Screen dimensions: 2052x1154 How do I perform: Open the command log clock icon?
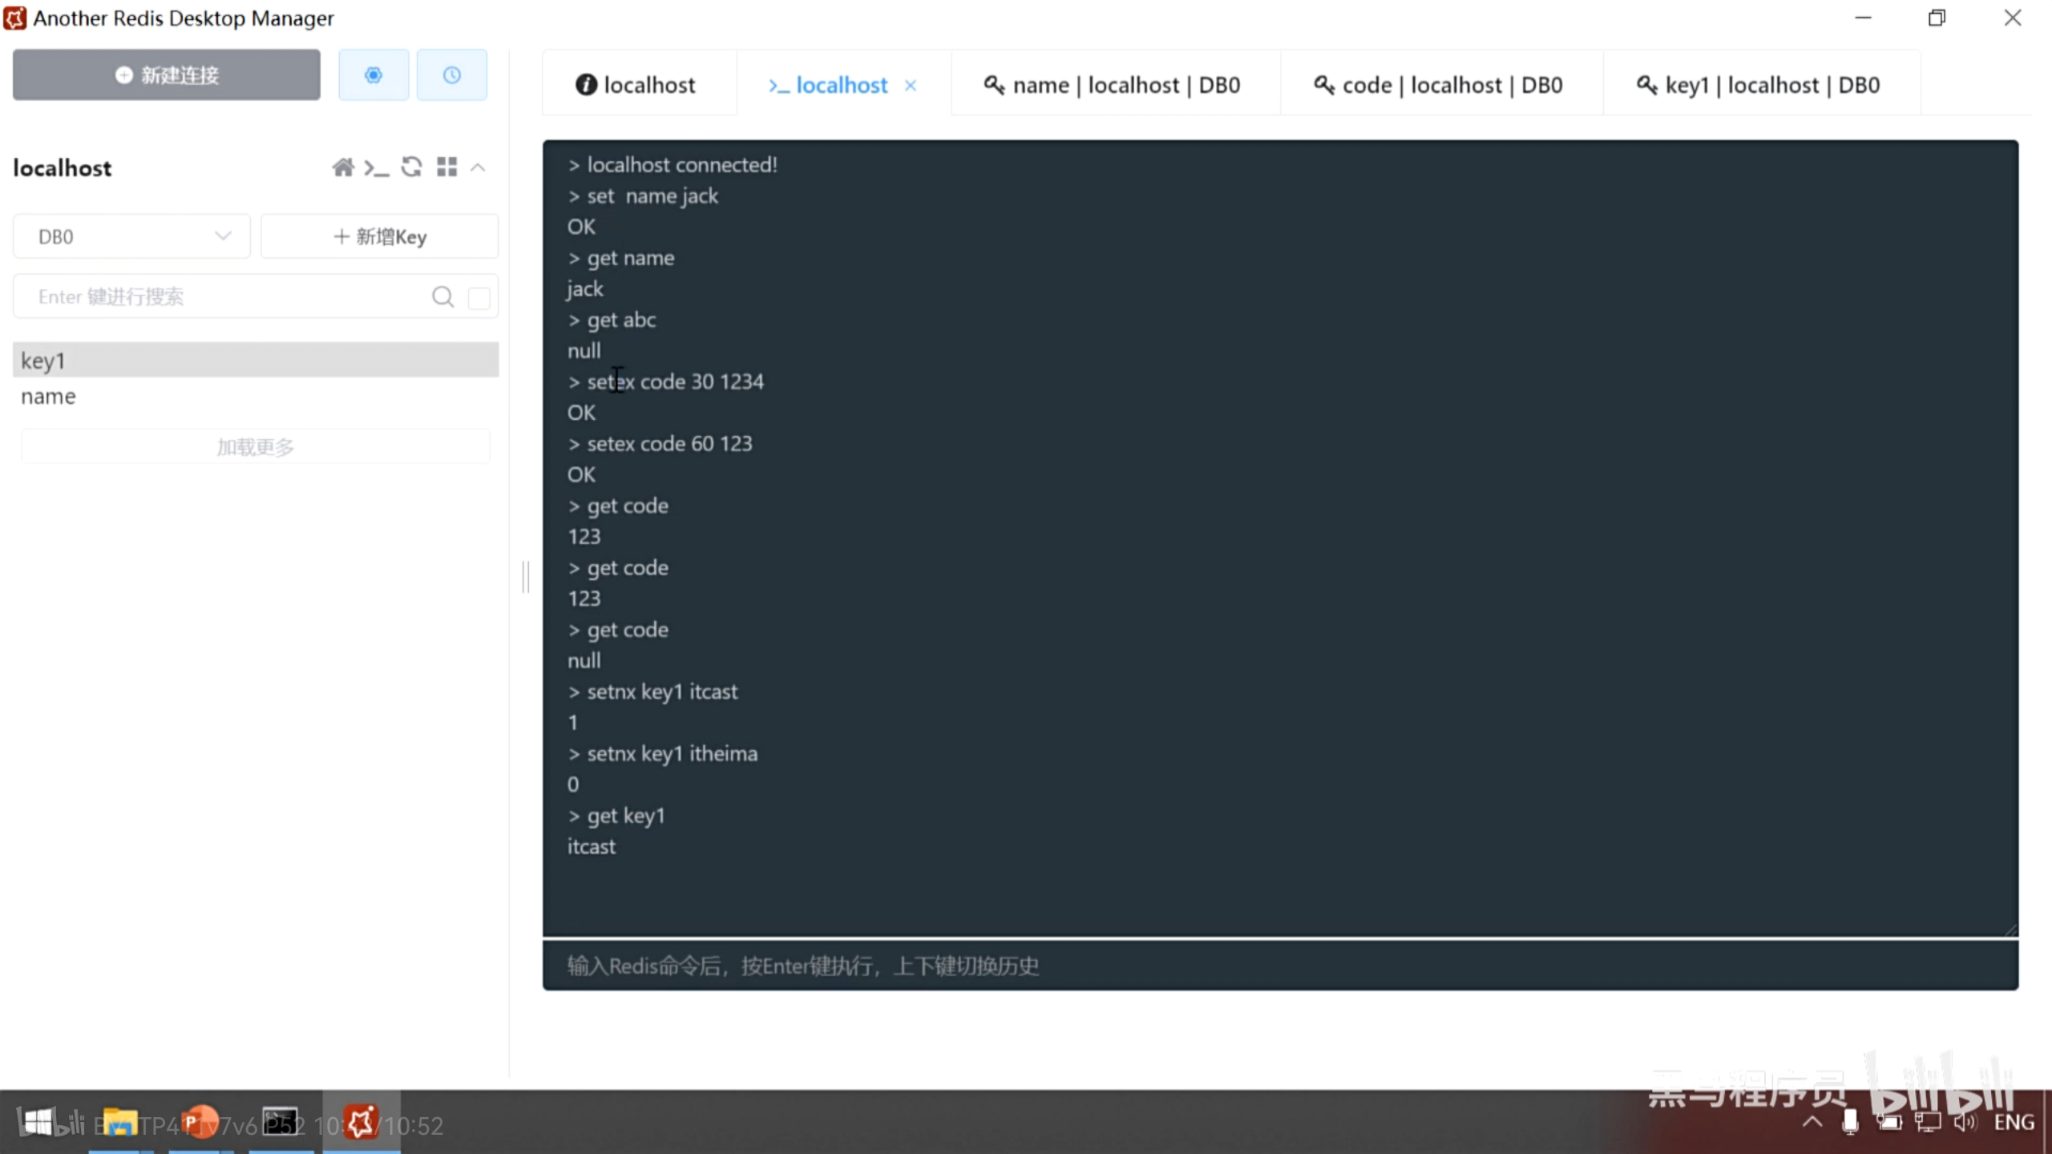coord(452,75)
